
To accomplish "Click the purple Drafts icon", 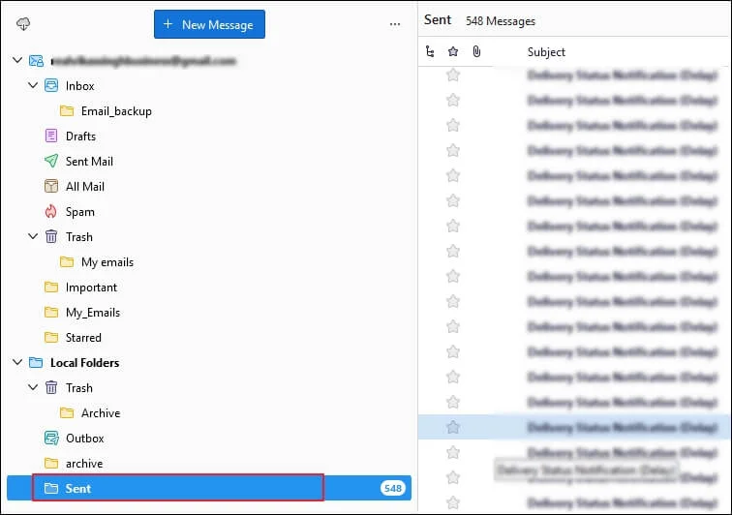I will tap(51, 136).
